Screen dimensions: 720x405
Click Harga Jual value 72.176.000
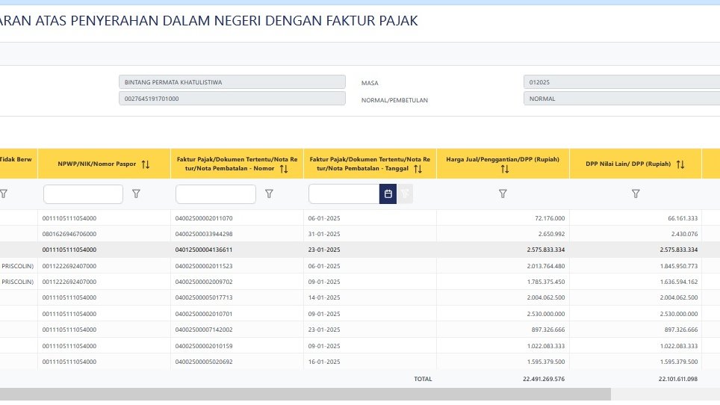click(x=550, y=219)
